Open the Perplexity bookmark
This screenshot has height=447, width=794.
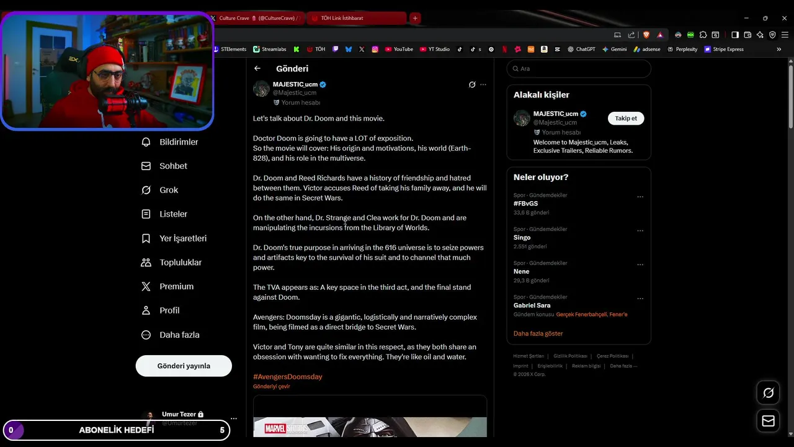(682, 49)
